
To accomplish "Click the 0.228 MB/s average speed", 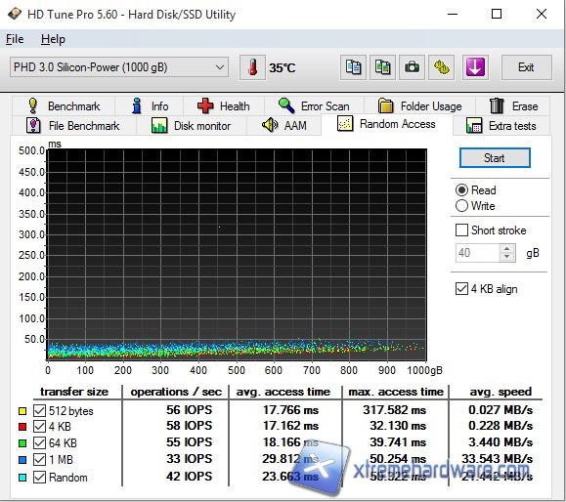I will (x=501, y=426).
